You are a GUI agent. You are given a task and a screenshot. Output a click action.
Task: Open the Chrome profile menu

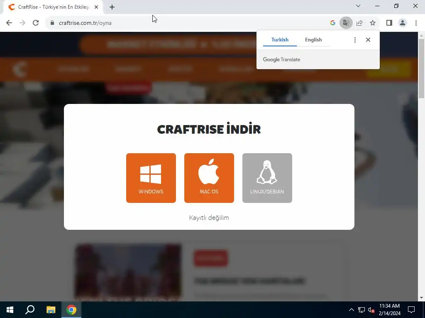(x=403, y=23)
